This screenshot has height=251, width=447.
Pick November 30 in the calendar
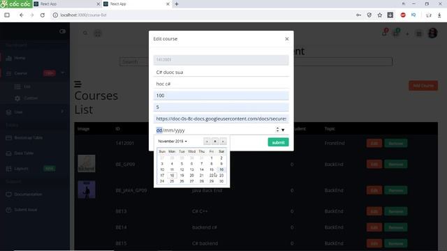[x=221, y=181]
